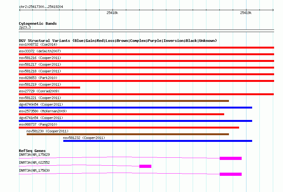
Task: Click the red bar under nsv1008732
Action: 146,48
